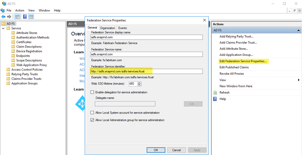Open the Window menu
Viewport: 302px width, 155px height.
[x=44, y=10]
